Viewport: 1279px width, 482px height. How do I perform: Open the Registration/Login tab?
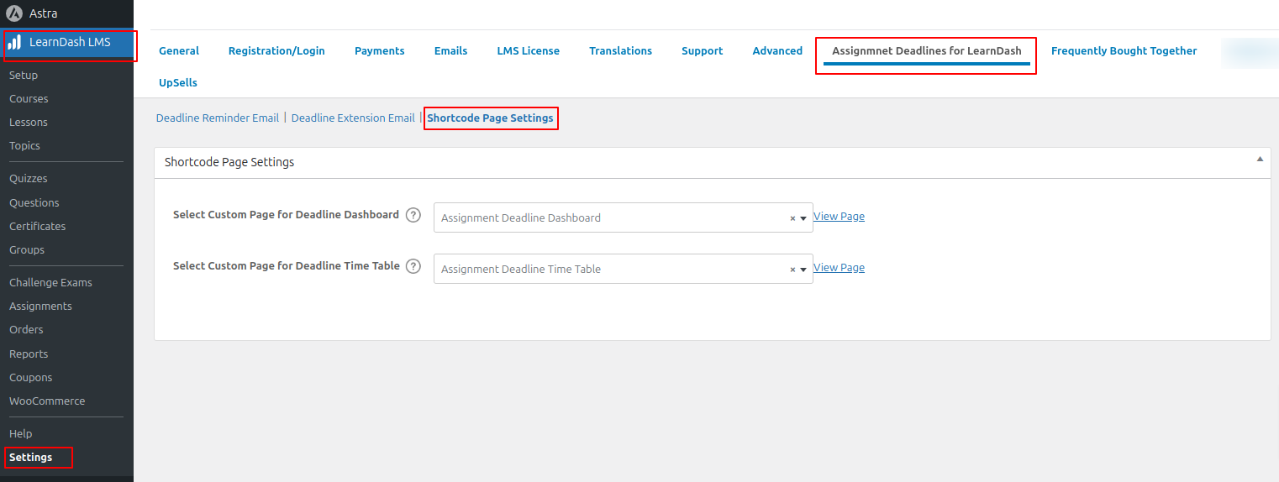pyautogui.click(x=276, y=51)
